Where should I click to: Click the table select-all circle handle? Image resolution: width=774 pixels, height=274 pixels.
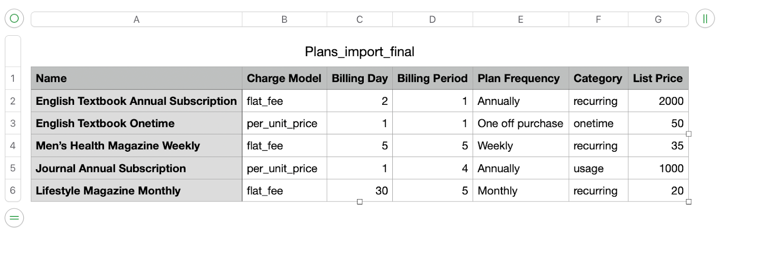[x=14, y=19]
